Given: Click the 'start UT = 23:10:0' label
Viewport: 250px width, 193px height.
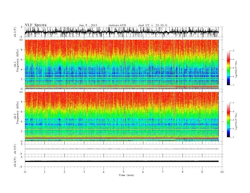Looking at the screenshot, I should coord(152,25).
